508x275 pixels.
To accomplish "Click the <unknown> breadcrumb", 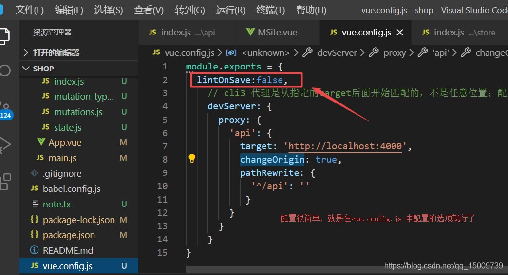I will [x=265, y=52].
